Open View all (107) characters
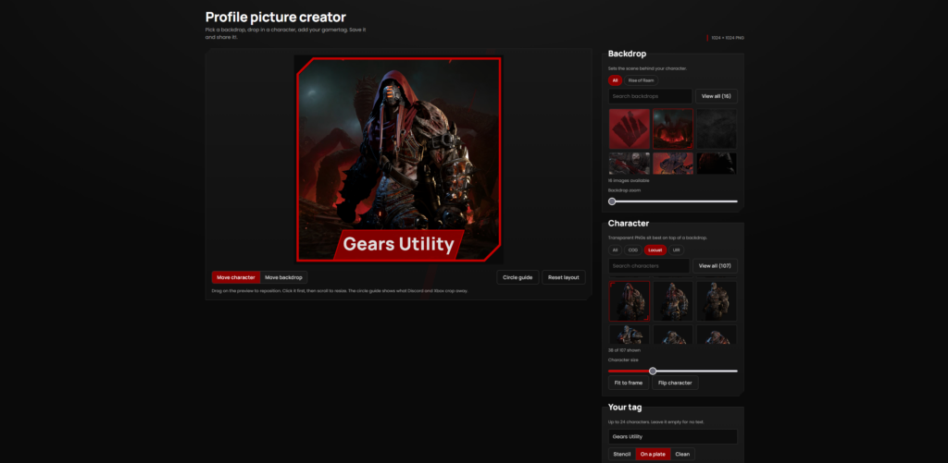 click(x=715, y=265)
